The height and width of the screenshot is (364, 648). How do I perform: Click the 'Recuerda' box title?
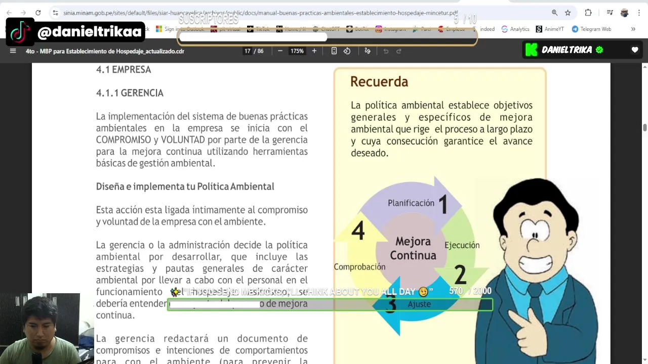click(x=379, y=81)
